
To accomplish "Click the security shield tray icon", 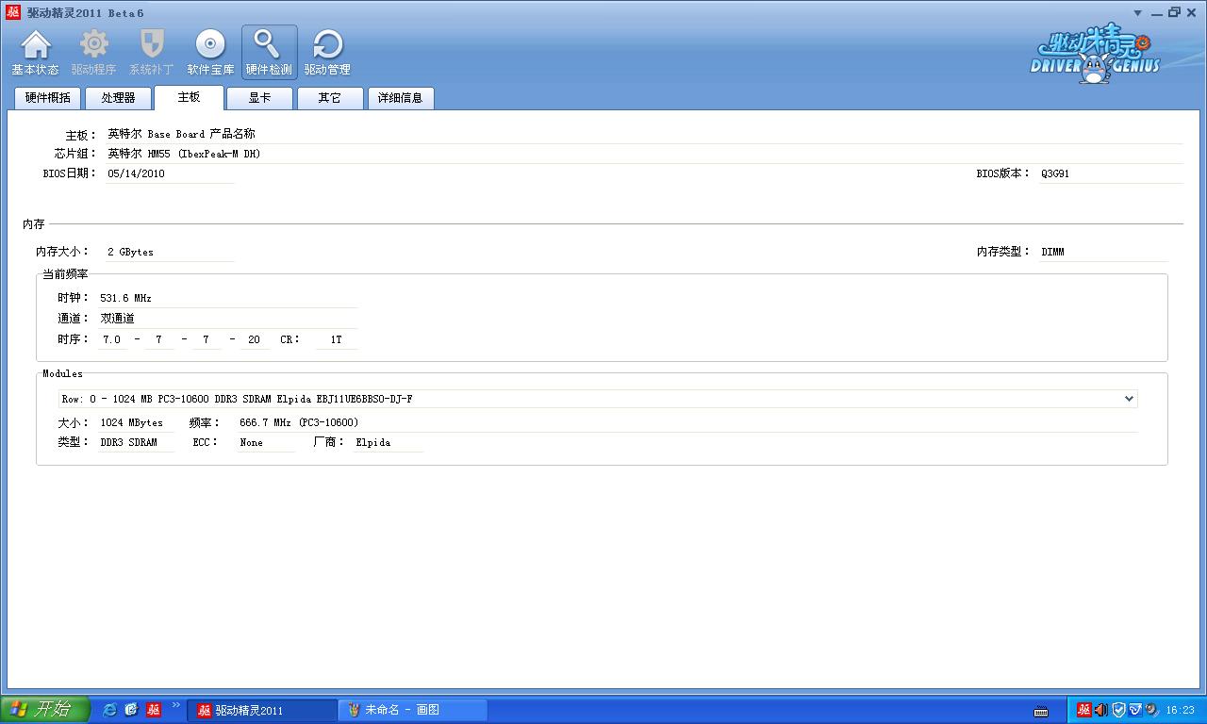I will (1118, 710).
